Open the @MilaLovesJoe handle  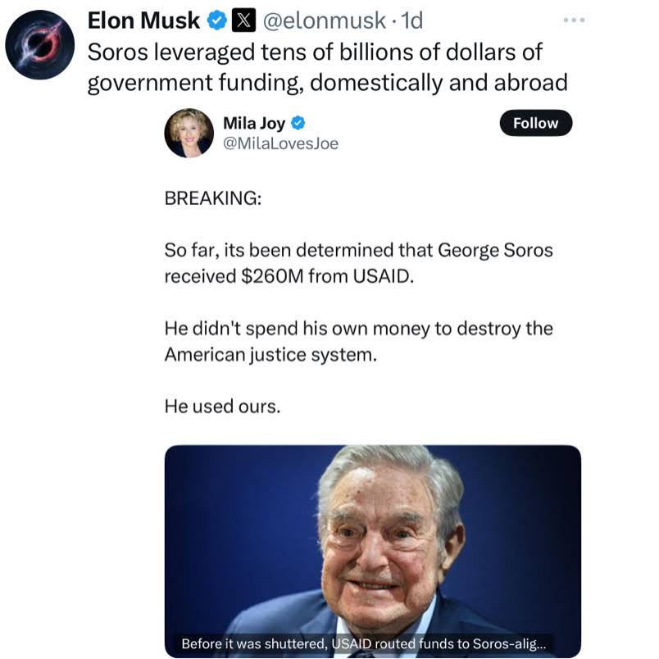point(280,143)
